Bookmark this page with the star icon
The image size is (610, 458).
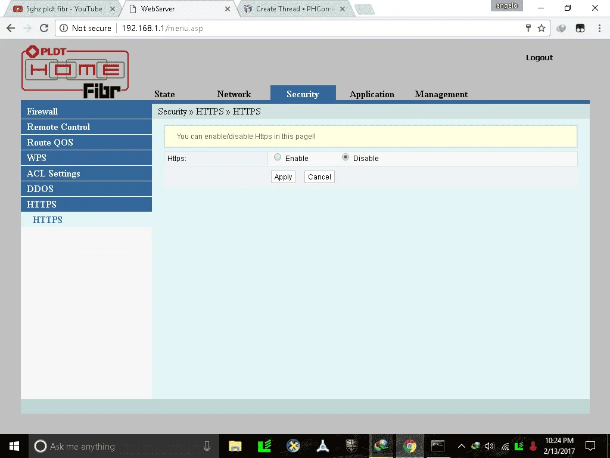[x=541, y=28]
